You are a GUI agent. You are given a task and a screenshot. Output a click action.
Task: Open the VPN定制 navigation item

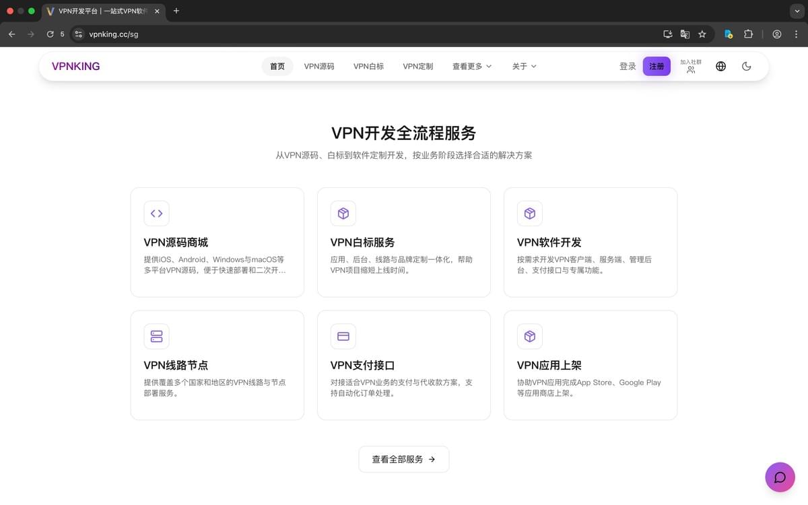[x=418, y=66]
